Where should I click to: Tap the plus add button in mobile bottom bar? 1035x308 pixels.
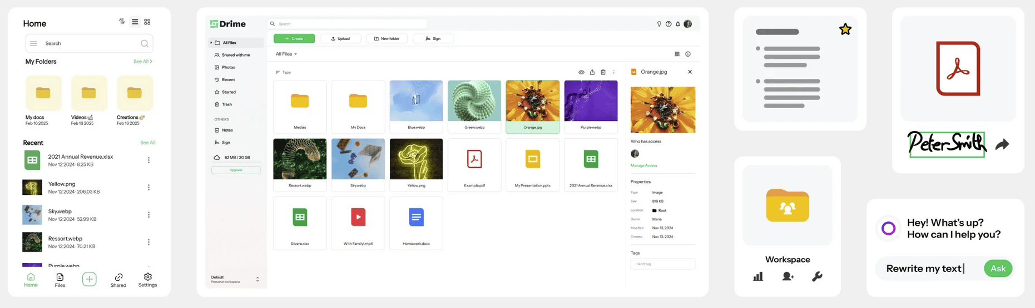pyautogui.click(x=89, y=279)
